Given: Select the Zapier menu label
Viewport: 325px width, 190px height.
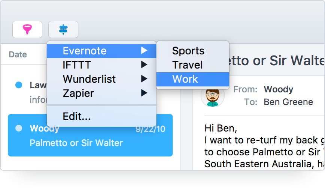Looking at the screenshot, I should (x=78, y=93).
